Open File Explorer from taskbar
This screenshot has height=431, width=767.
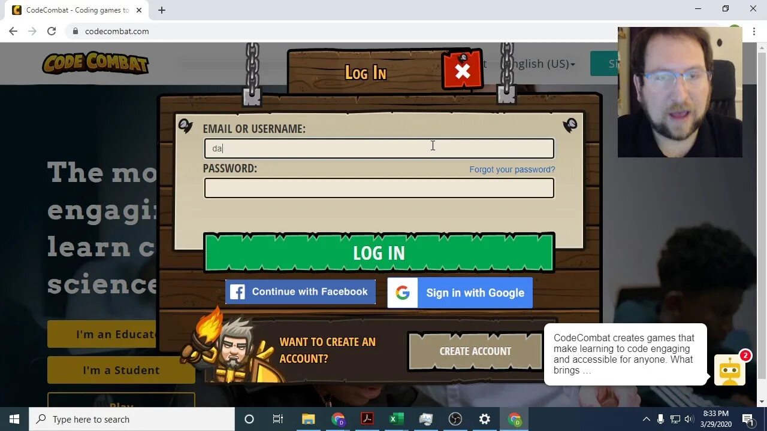(308, 419)
